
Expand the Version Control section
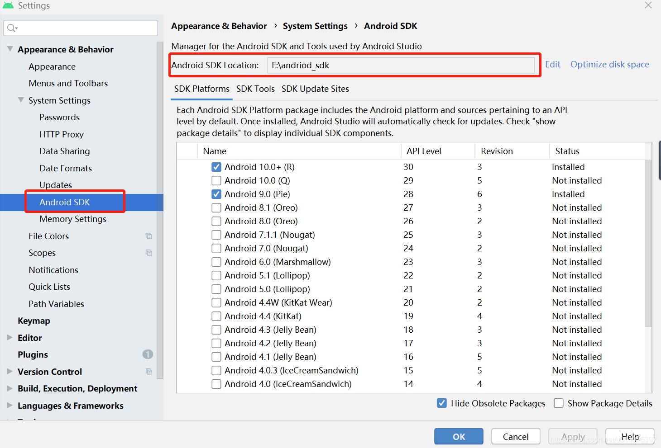(x=10, y=371)
